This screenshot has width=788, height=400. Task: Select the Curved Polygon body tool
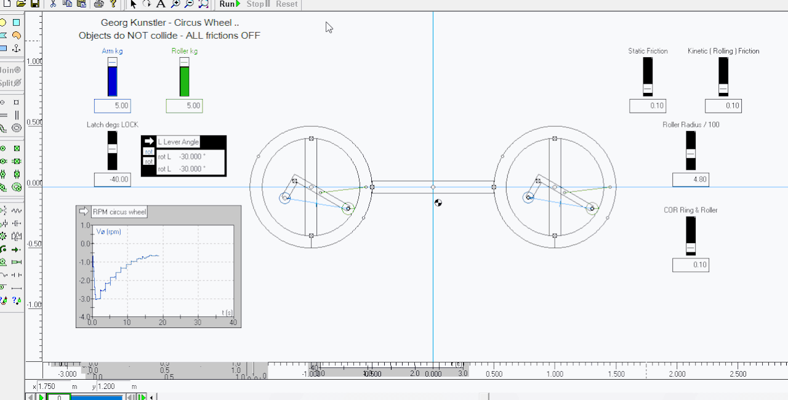pyautogui.click(x=17, y=35)
